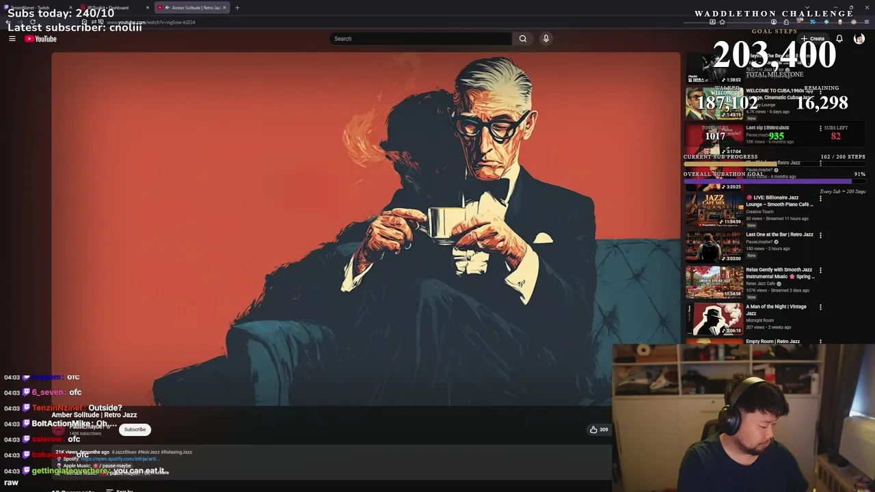
Task: Open 'Last One at the Bar | Retro Jazz' title
Action: (779, 234)
